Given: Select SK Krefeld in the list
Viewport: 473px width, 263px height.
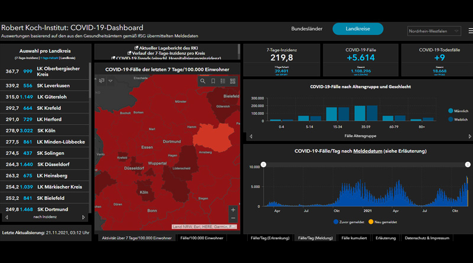Looking at the screenshot, I should (x=44, y=108).
